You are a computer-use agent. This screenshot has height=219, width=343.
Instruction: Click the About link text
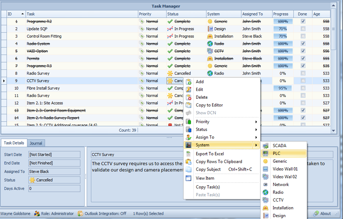point(326,214)
